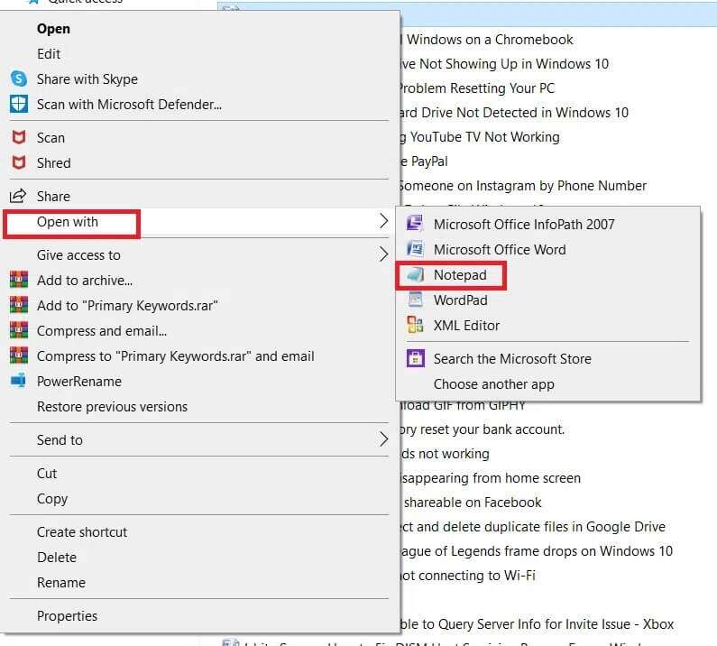This screenshot has height=646, width=717.
Task: Expand the Give access to submenu arrow
Action: click(383, 254)
